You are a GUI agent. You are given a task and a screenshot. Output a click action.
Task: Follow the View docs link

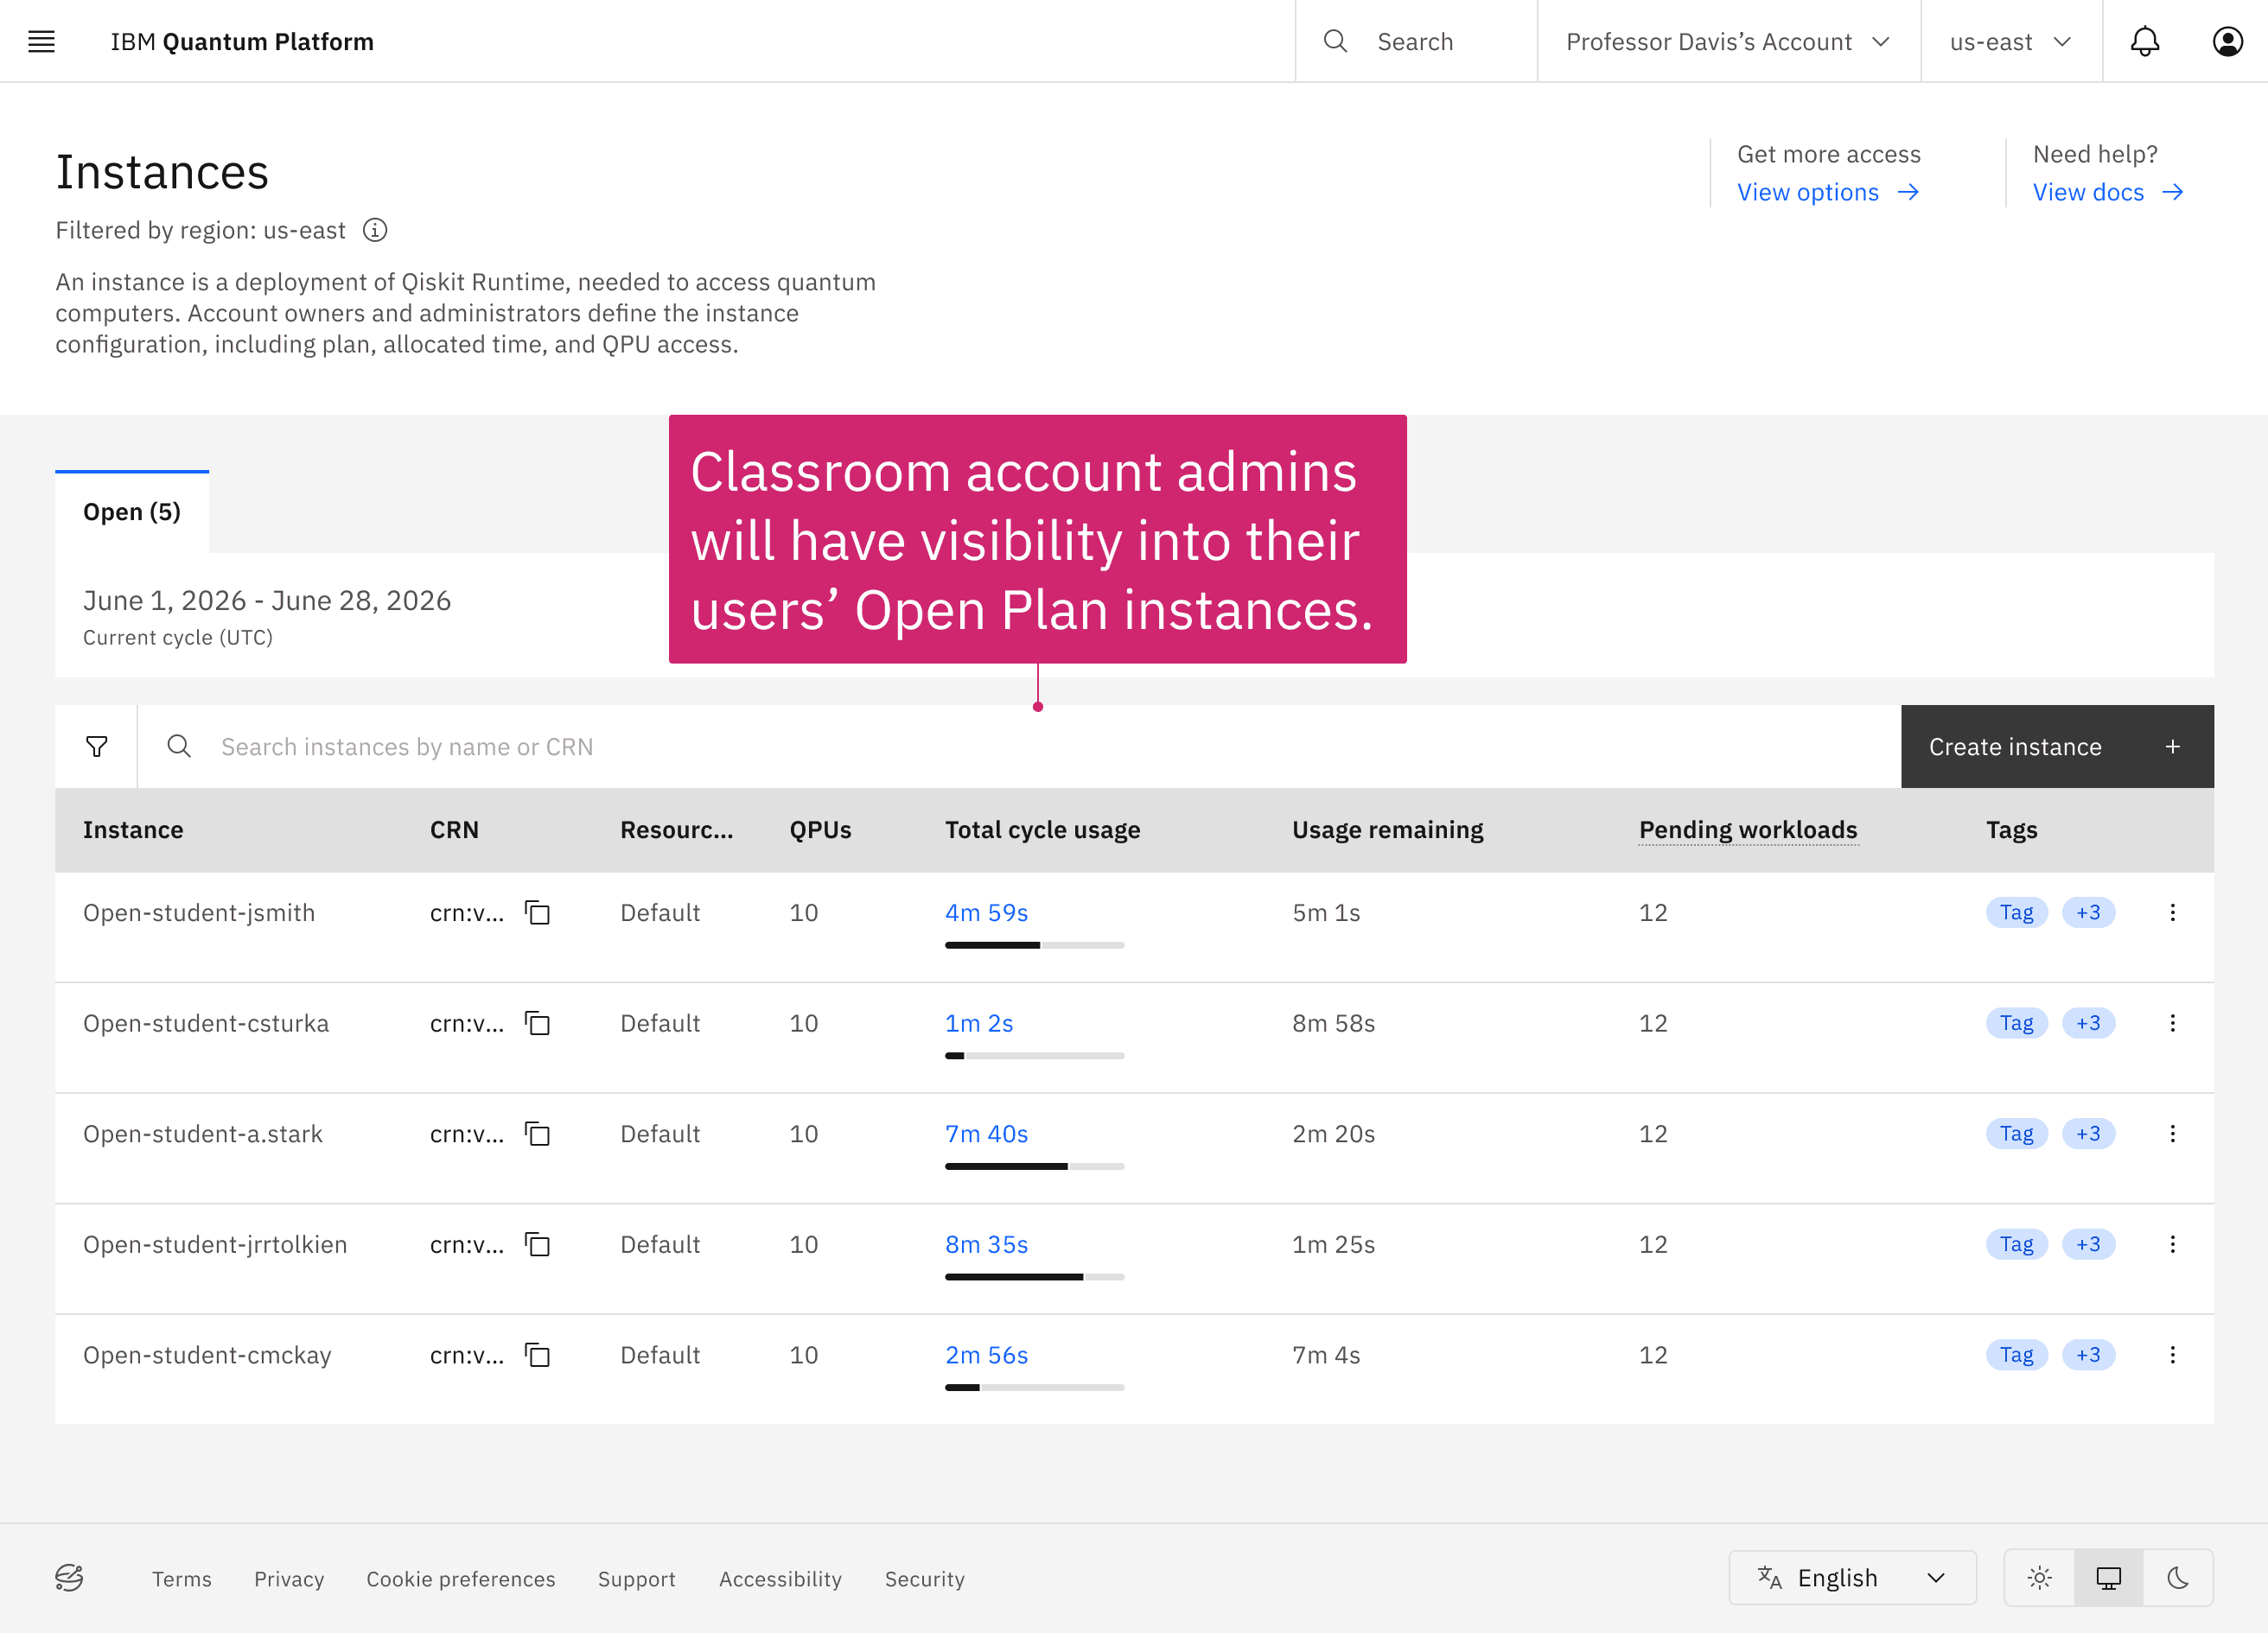(x=2107, y=192)
